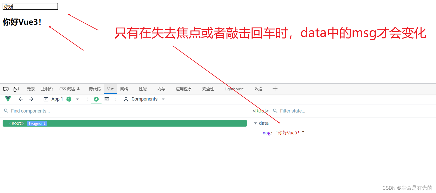This screenshot has width=436, height=193.
Task: Click the <Root> label in state panel
Action: click(x=261, y=111)
